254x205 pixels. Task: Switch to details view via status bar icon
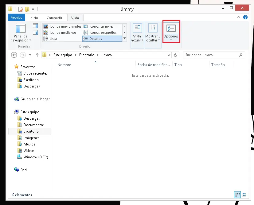coord(237,195)
